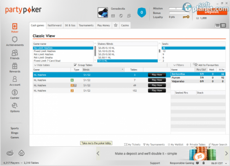
Task: Open the Games link in sidebar
Action: coord(15,137)
